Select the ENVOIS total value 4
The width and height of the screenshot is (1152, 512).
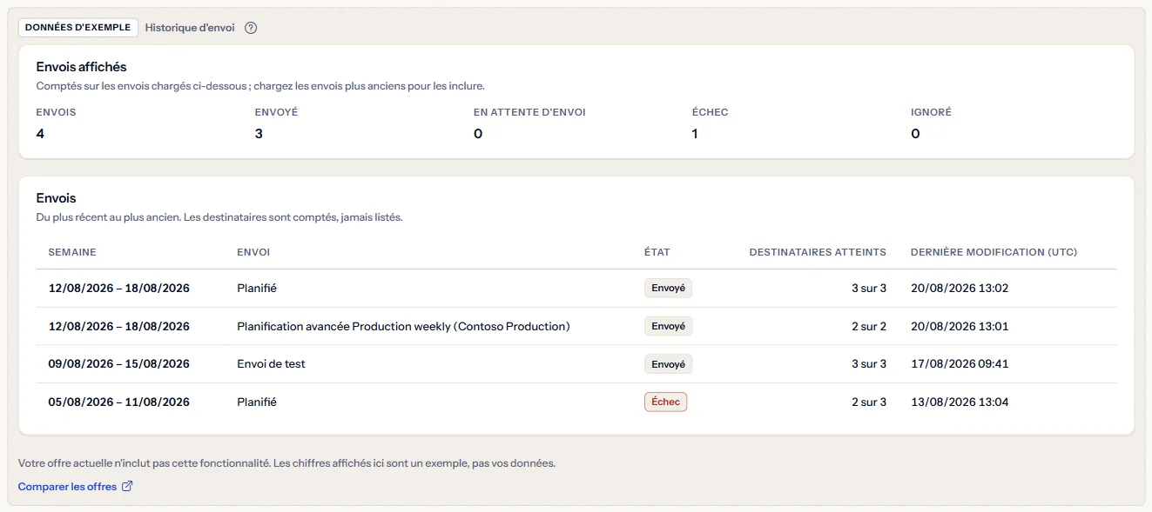40,134
